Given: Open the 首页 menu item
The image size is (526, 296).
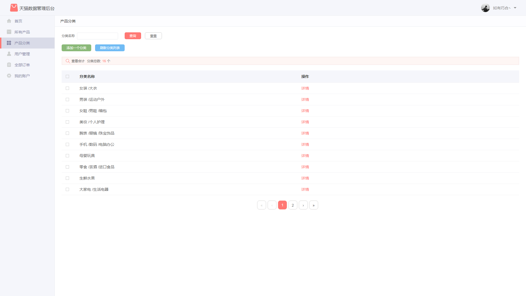Looking at the screenshot, I should 27,21.
